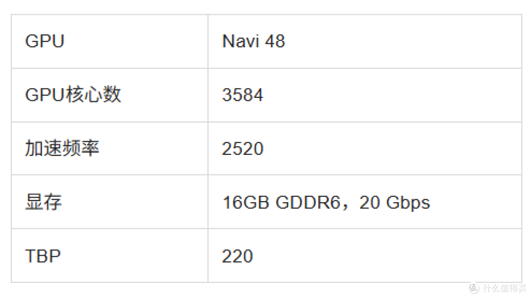Select the 3584 core count value

[242, 95]
